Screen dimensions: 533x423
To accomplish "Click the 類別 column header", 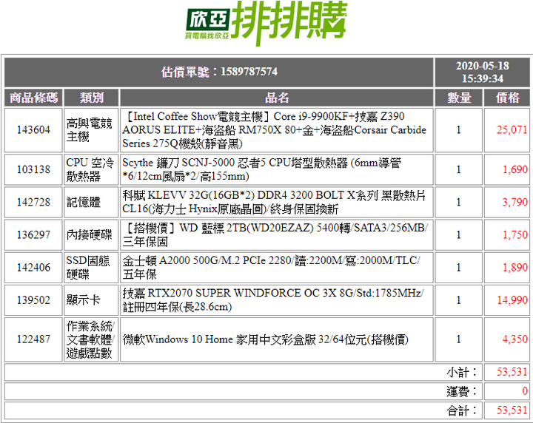I will click(x=92, y=98).
